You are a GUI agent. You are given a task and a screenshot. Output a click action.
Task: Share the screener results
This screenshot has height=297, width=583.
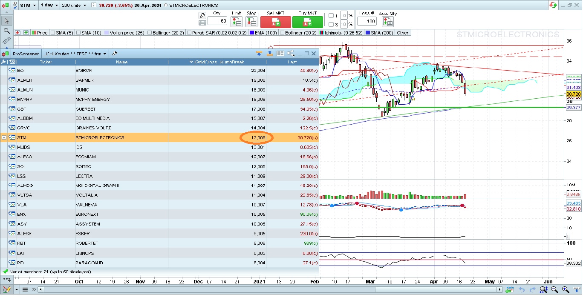[x=291, y=54]
